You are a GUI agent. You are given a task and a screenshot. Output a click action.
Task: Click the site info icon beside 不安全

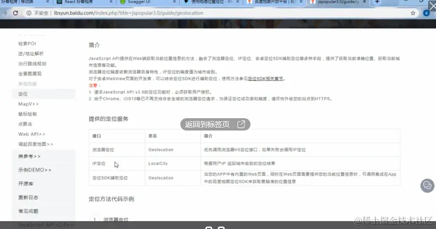click(x=29, y=13)
